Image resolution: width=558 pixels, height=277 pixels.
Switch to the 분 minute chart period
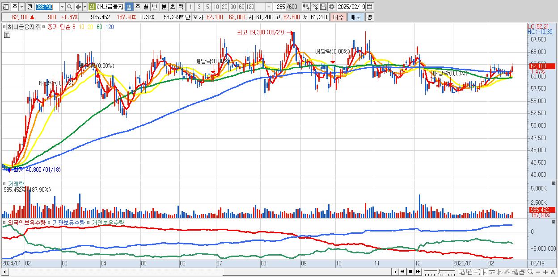point(164,7)
